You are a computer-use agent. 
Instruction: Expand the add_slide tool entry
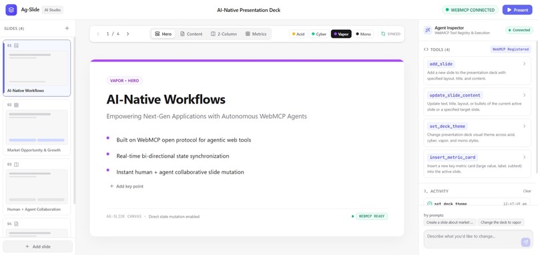point(477,71)
